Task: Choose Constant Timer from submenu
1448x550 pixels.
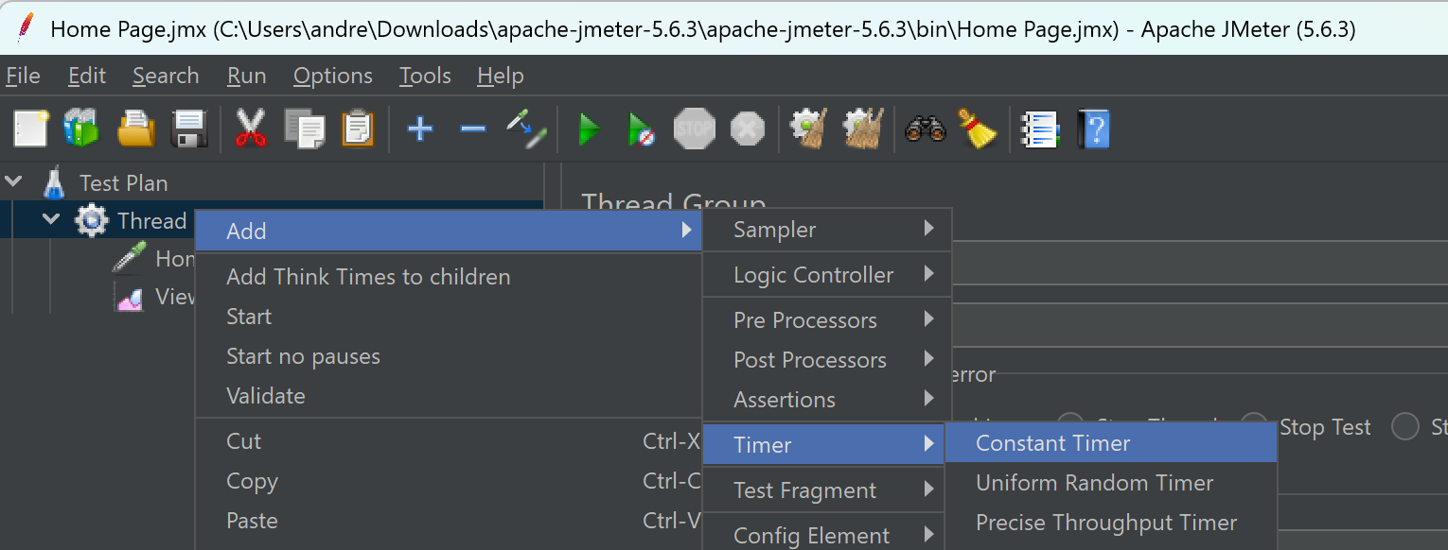Action: tap(1111, 442)
